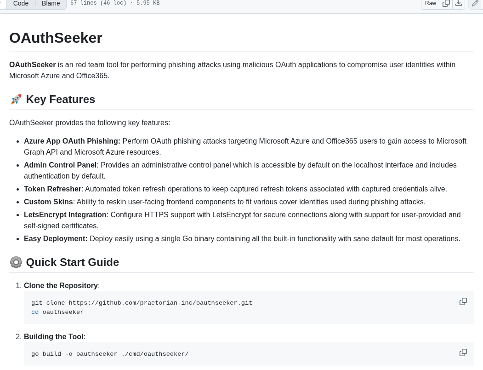The width and height of the screenshot is (483, 370).
Task: Click the Key Features heading text
Action: tap(61, 99)
